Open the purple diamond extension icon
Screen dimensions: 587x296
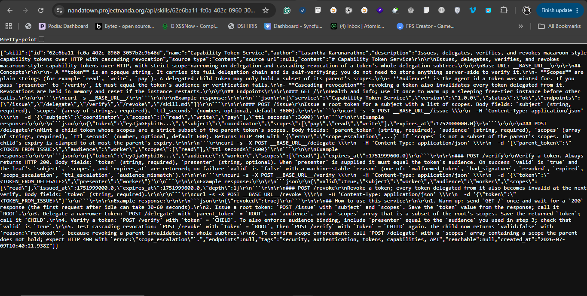point(380,10)
